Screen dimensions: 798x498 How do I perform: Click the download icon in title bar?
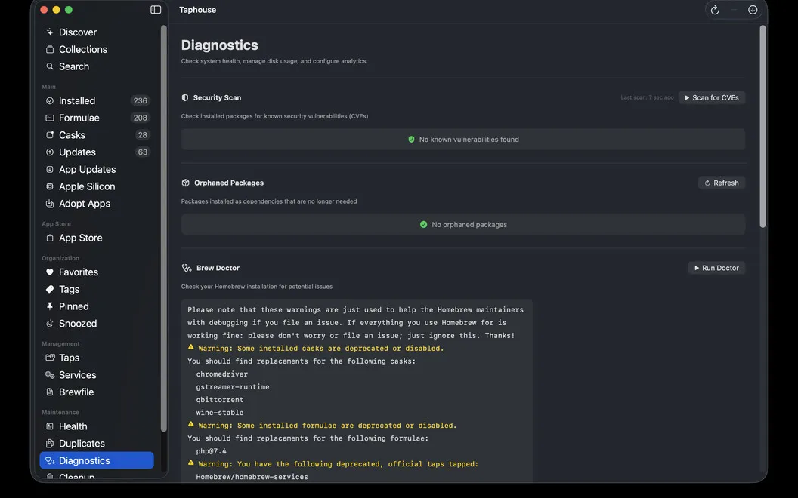[753, 10]
